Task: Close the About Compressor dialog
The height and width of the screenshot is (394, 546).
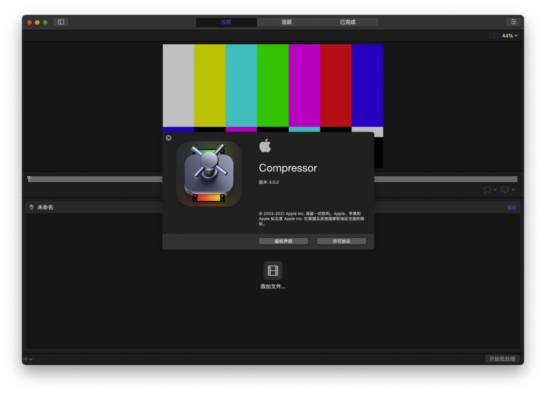Action: [x=168, y=138]
